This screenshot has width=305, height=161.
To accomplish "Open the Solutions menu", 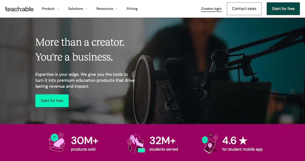I will click(x=75, y=9).
